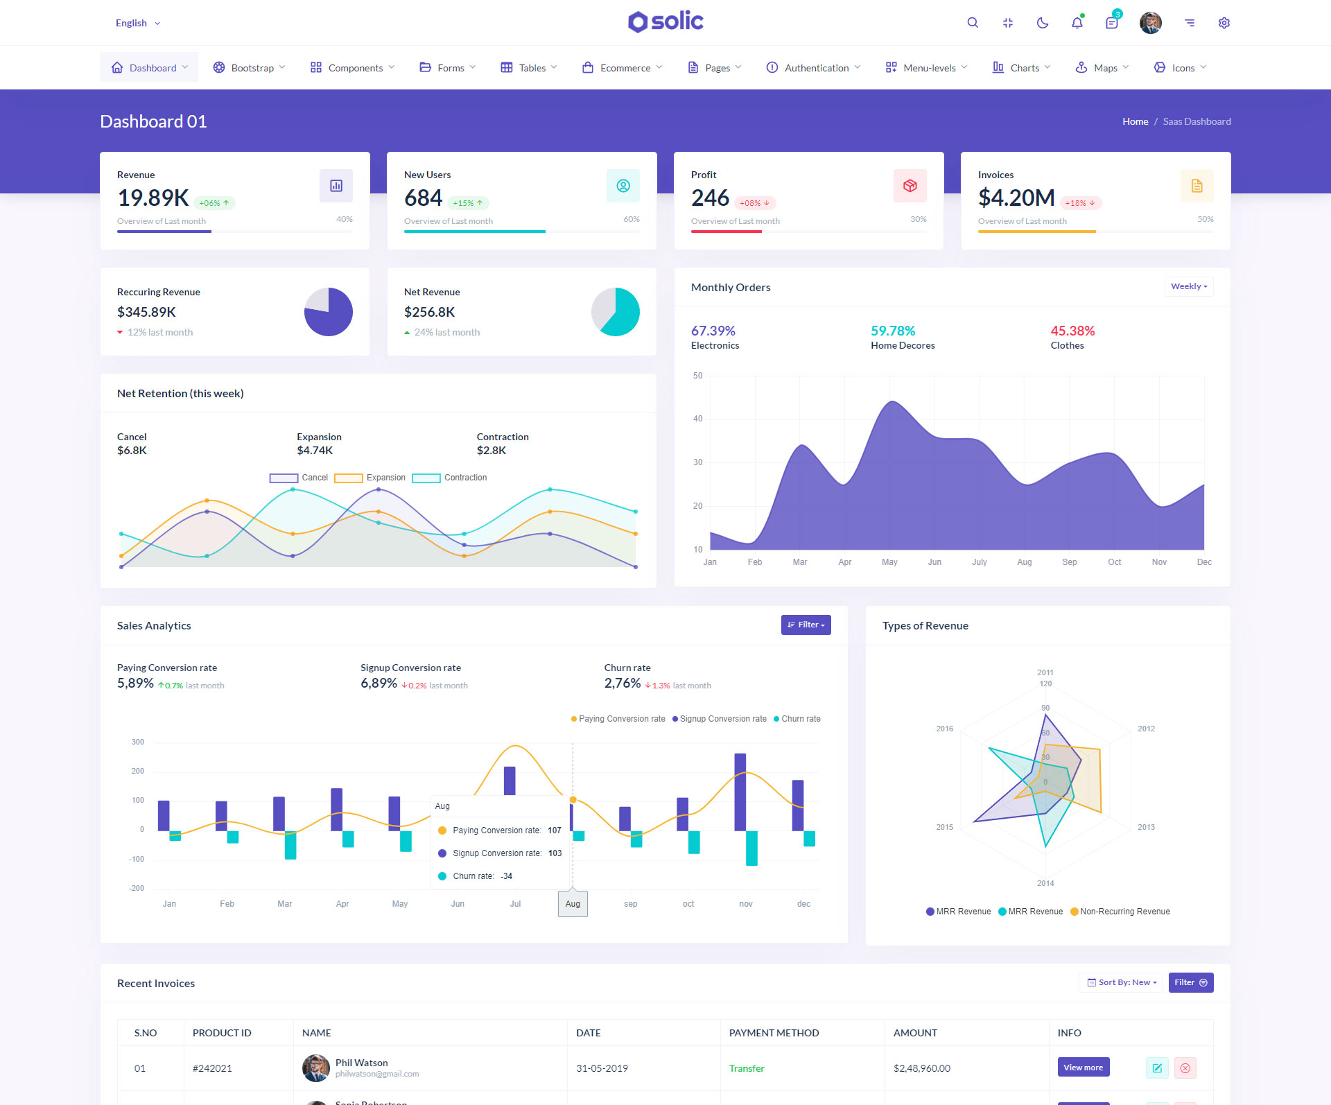Click the header menu lines icon
The image size is (1331, 1105).
click(x=1190, y=23)
